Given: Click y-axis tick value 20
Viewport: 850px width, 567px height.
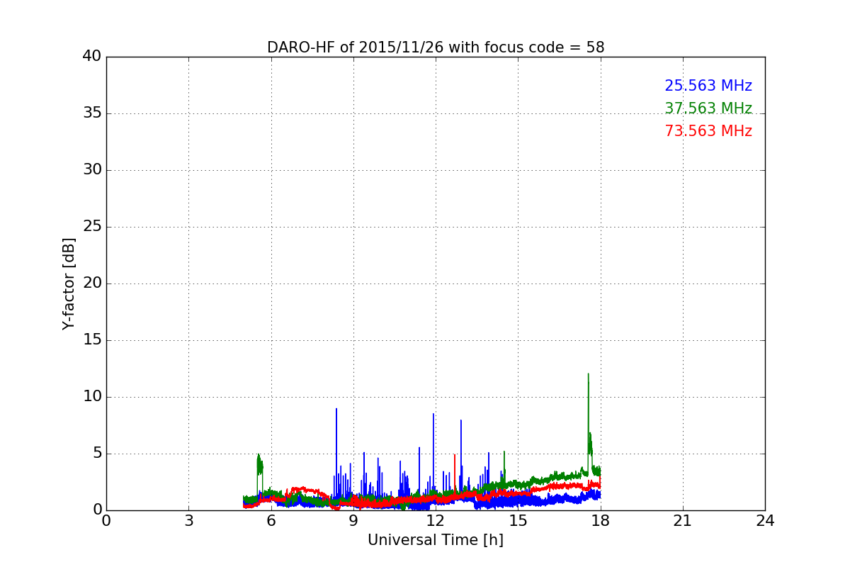Looking at the screenshot, I should [x=92, y=283].
